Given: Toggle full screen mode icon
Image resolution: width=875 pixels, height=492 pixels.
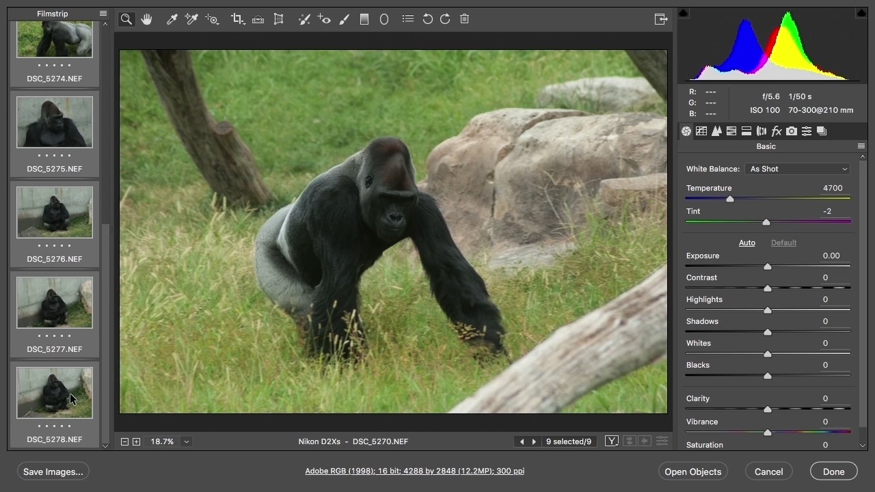Looking at the screenshot, I should coord(660,19).
